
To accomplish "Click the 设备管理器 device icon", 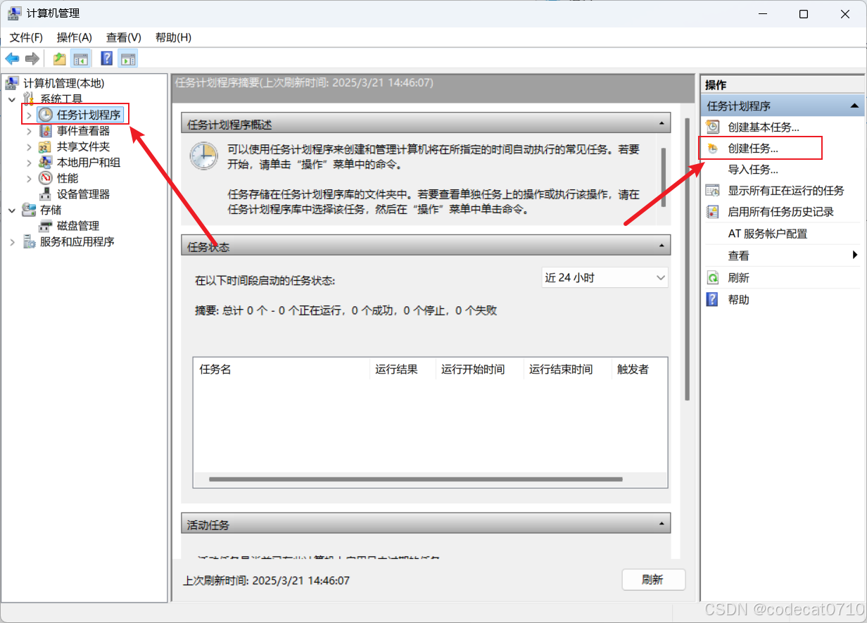I will click(45, 194).
